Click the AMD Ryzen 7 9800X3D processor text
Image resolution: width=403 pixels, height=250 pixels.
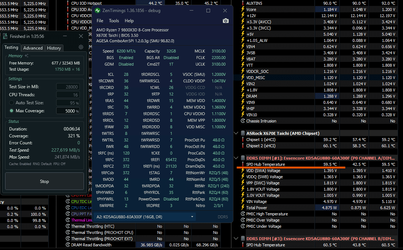pos(132,30)
